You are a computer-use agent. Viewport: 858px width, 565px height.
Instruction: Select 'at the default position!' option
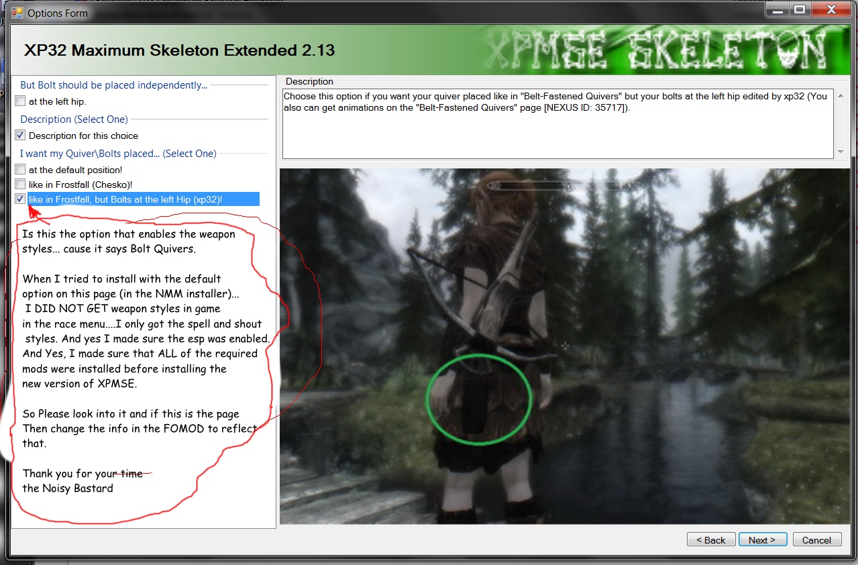(19, 169)
